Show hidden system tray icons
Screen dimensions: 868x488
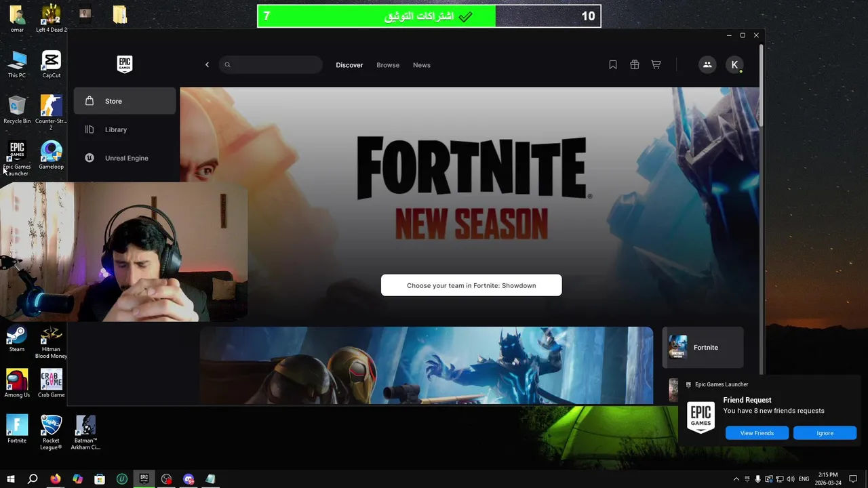[736, 479]
